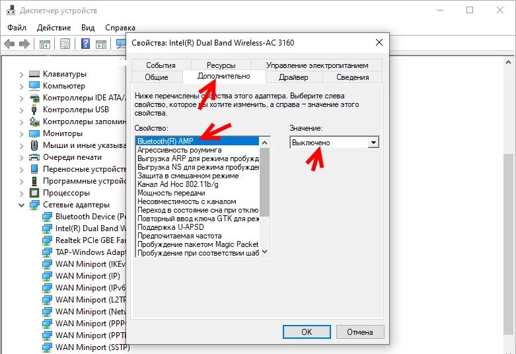Click the Отмена button
Image resolution: width=516 pixels, height=354 pixels.
click(x=360, y=332)
